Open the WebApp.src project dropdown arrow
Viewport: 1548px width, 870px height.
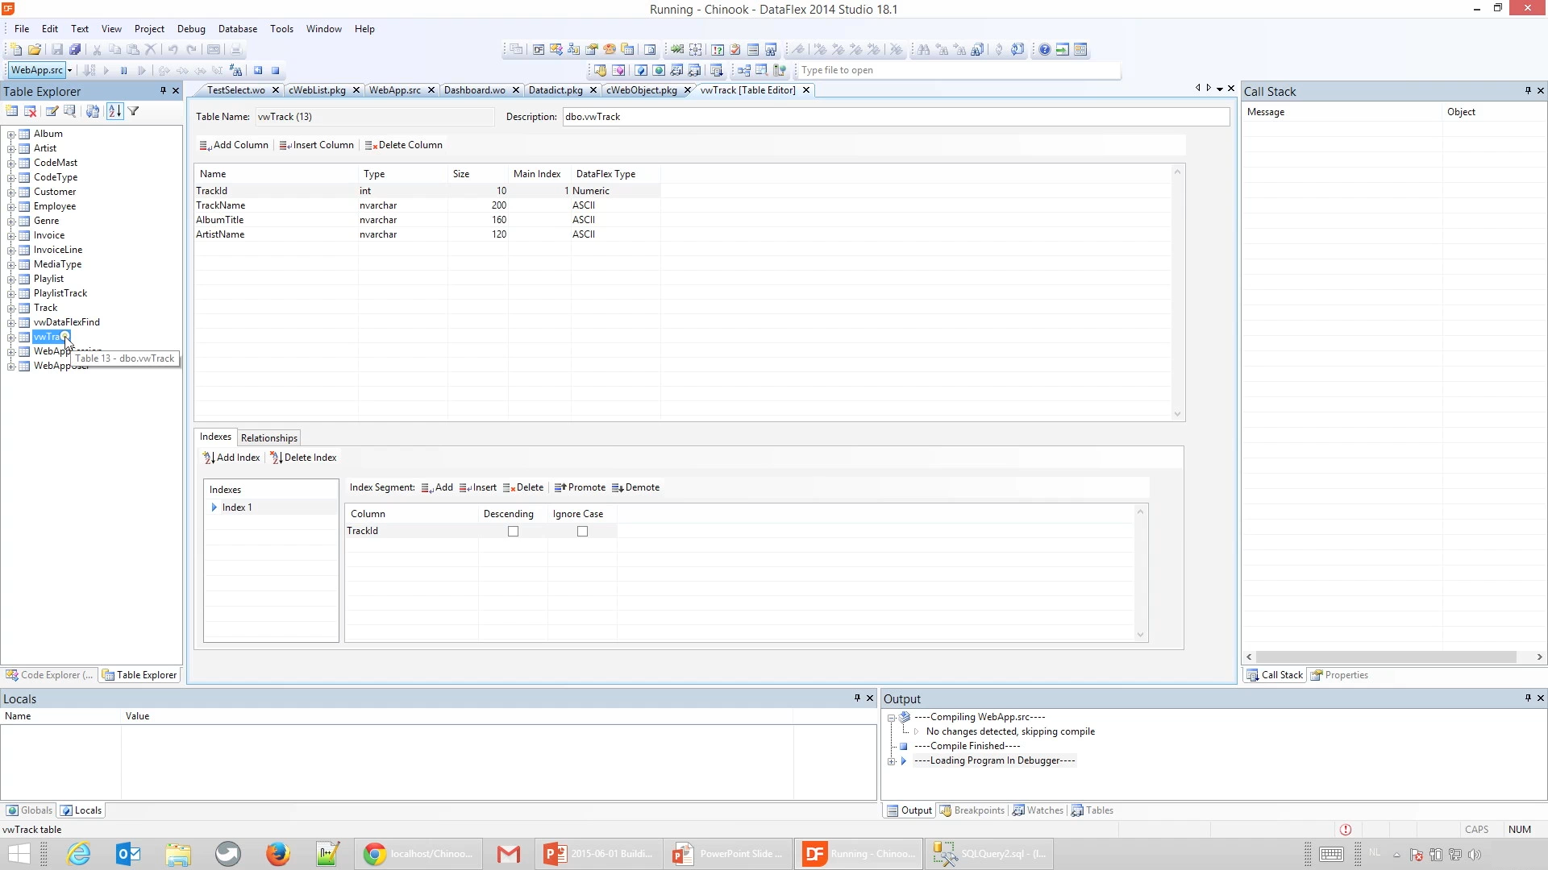[x=70, y=71]
